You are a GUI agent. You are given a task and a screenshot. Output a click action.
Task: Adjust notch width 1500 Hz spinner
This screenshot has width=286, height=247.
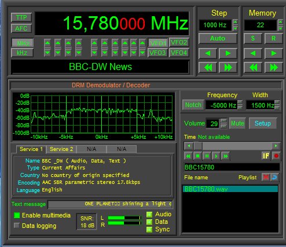277,105
